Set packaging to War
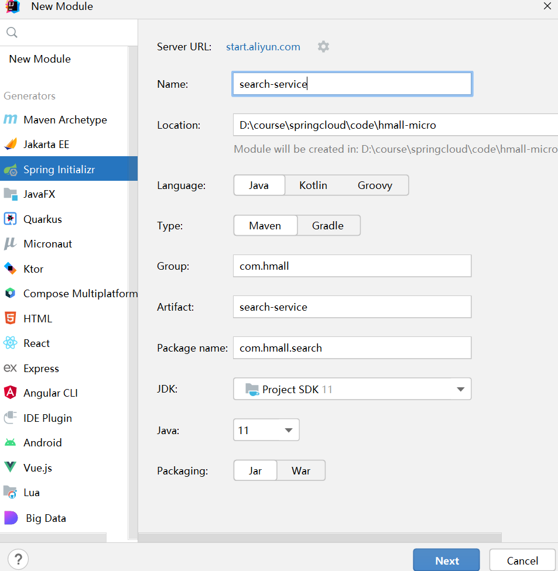 click(301, 471)
